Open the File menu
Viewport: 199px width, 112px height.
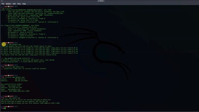click(3, 4)
